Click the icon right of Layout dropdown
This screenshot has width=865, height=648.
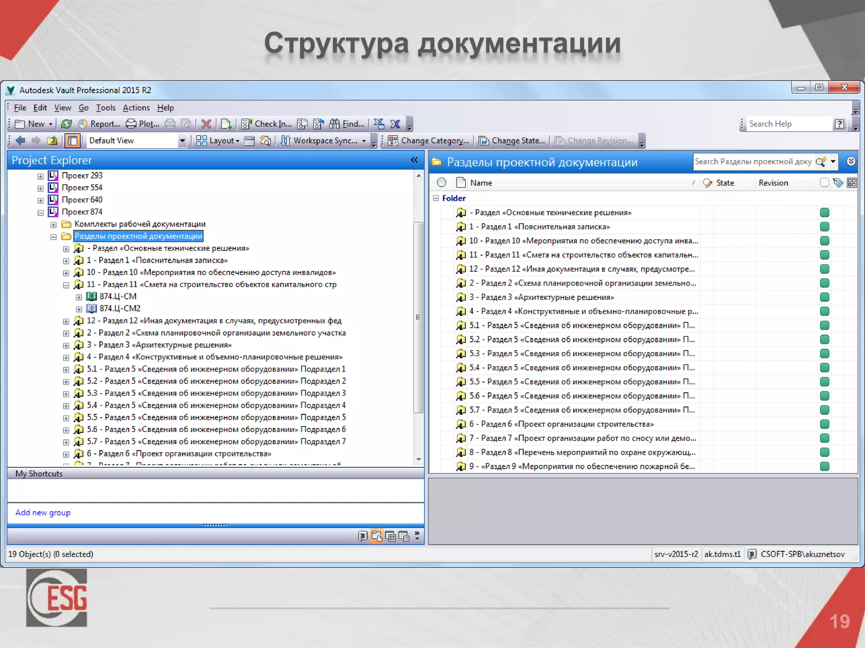250,140
